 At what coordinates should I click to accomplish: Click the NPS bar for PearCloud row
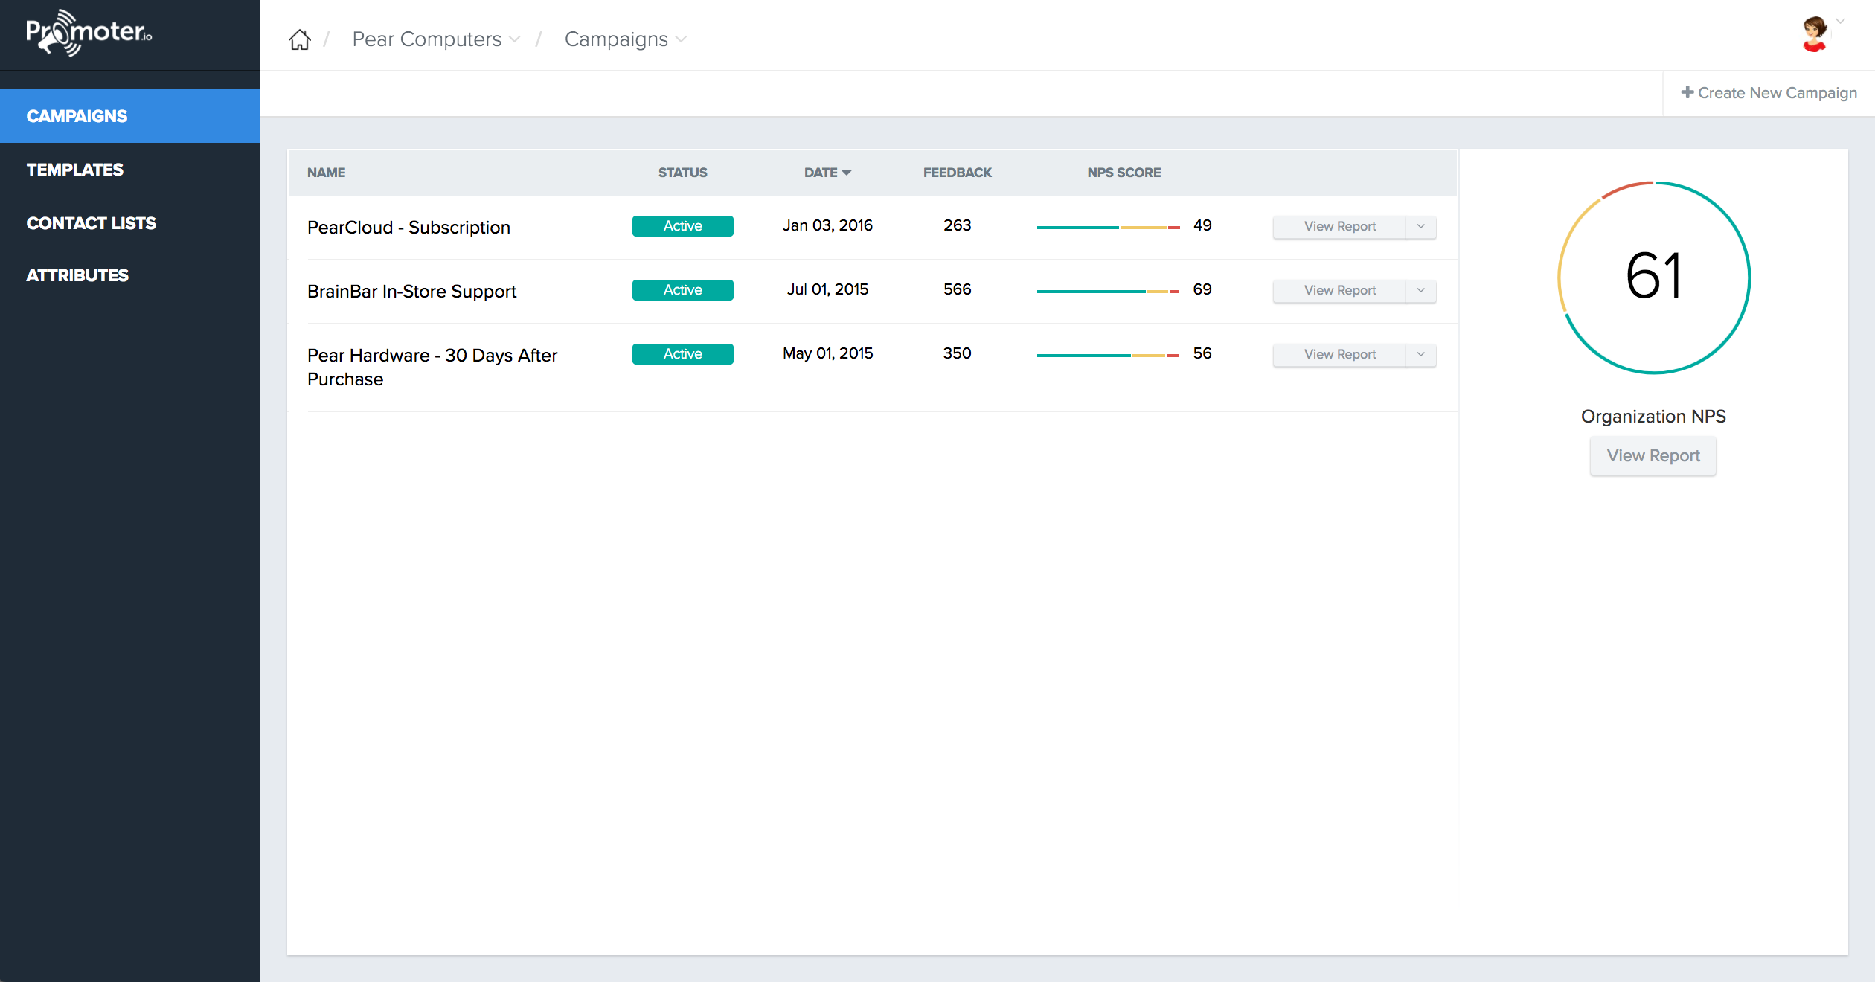tap(1109, 227)
